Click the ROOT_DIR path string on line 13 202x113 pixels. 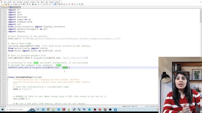(x=71, y=39)
